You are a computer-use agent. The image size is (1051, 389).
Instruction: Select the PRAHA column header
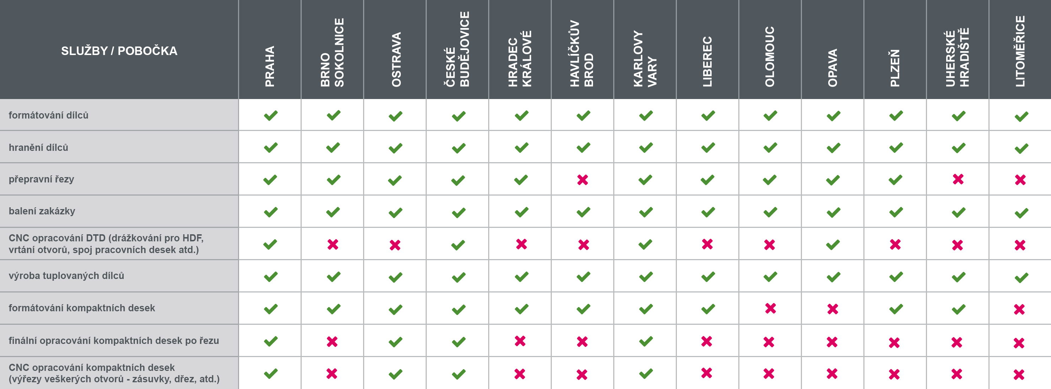270,66
